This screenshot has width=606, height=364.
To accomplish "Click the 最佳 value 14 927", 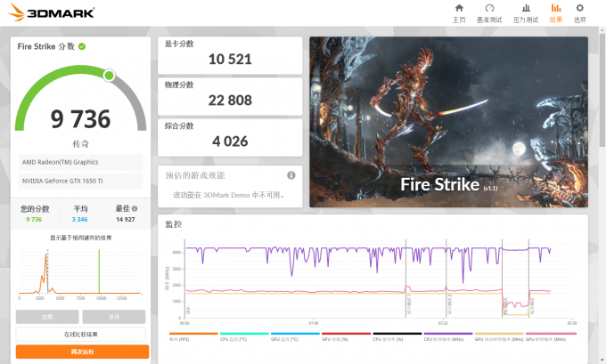I will tap(126, 219).
